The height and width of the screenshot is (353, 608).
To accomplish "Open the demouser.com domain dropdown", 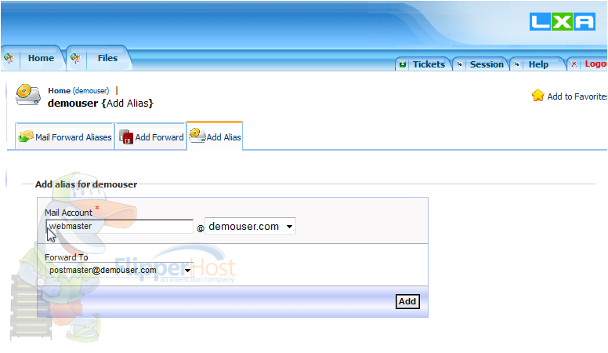I will pos(250,227).
